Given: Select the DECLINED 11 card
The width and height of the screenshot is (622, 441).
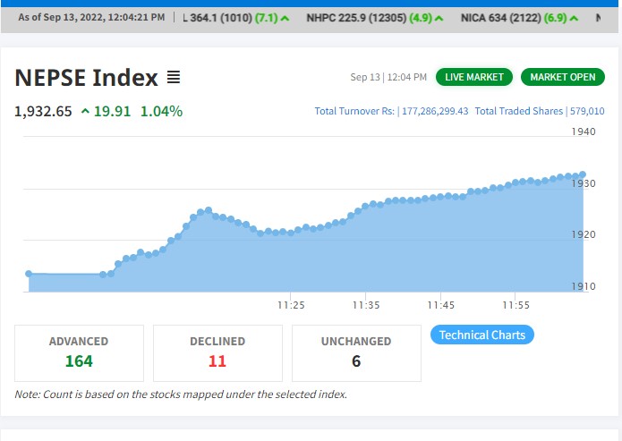Looking at the screenshot, I should coord(217,352).
